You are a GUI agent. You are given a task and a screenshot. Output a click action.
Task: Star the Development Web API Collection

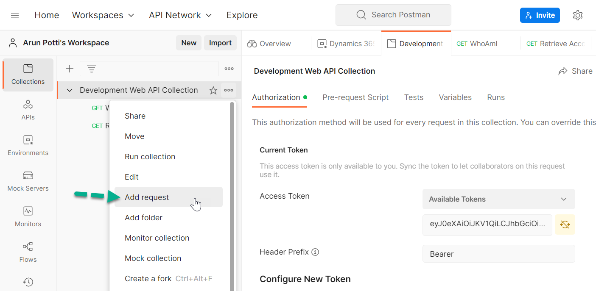click(213, 90)
